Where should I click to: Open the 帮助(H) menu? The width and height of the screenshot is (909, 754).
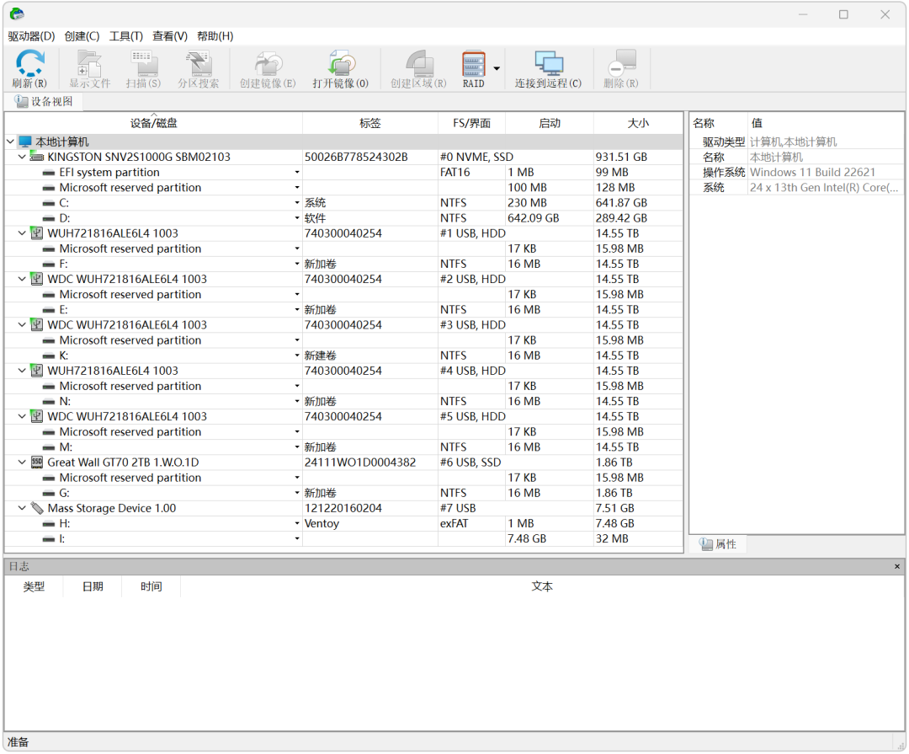point(215,36)
